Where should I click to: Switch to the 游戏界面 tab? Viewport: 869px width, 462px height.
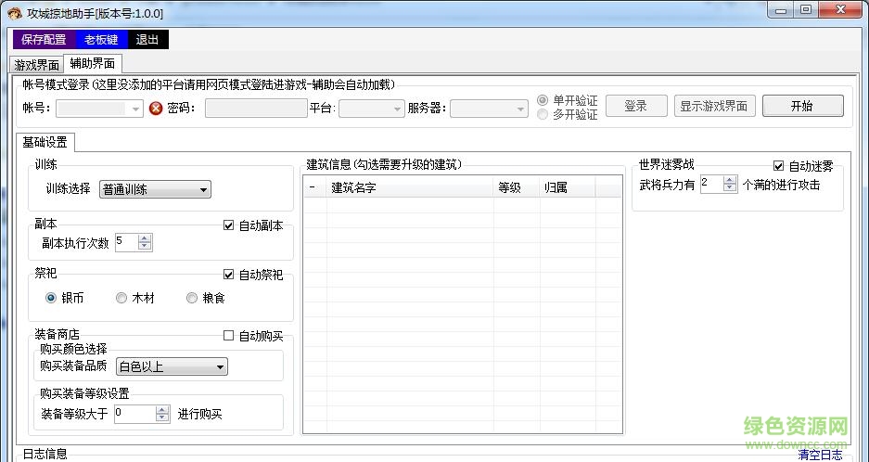click(37, 65)
